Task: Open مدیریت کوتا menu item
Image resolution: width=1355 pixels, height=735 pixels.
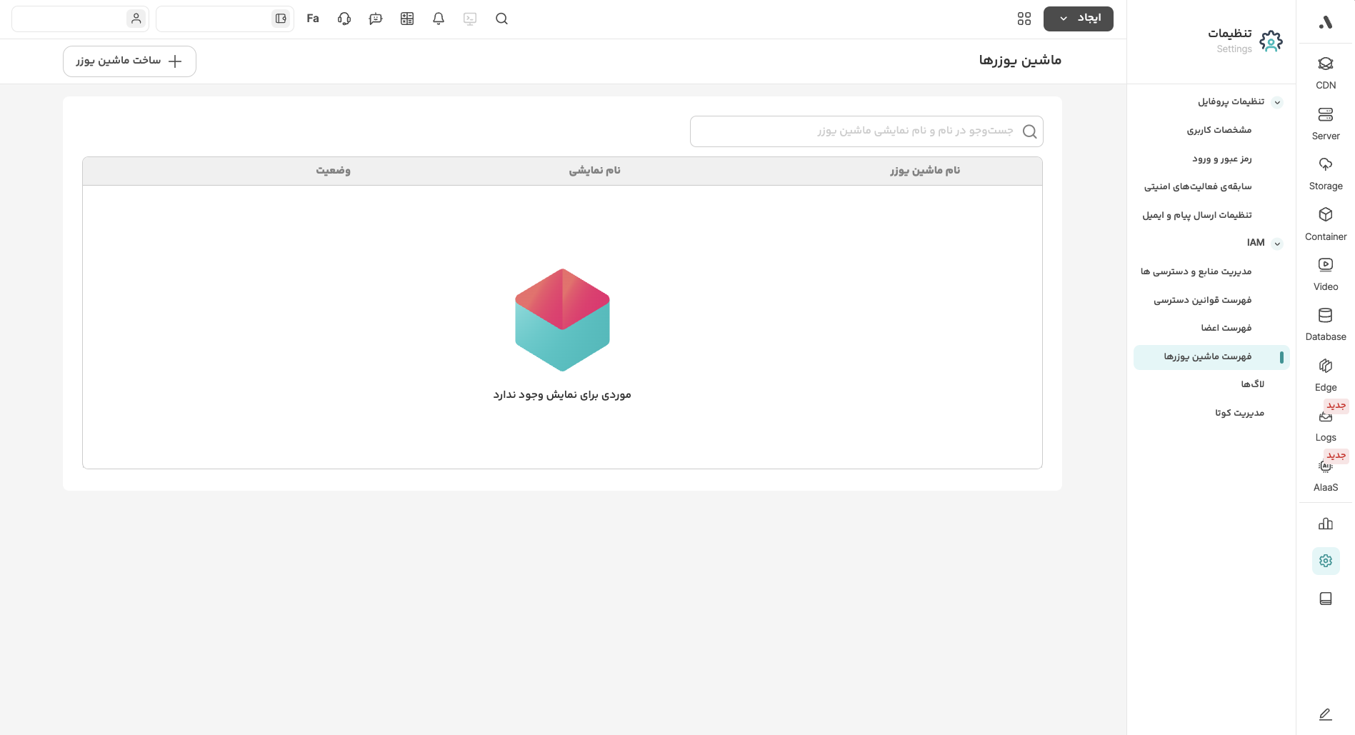Action: 1239,413
